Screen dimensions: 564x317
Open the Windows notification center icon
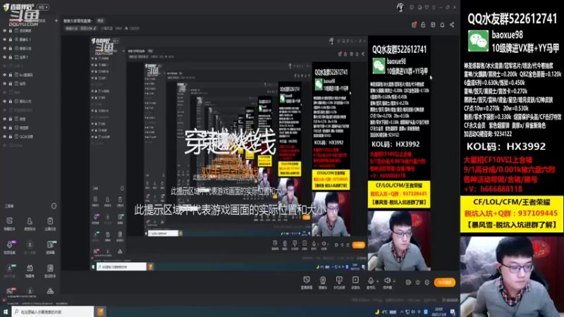pos(453,311)
